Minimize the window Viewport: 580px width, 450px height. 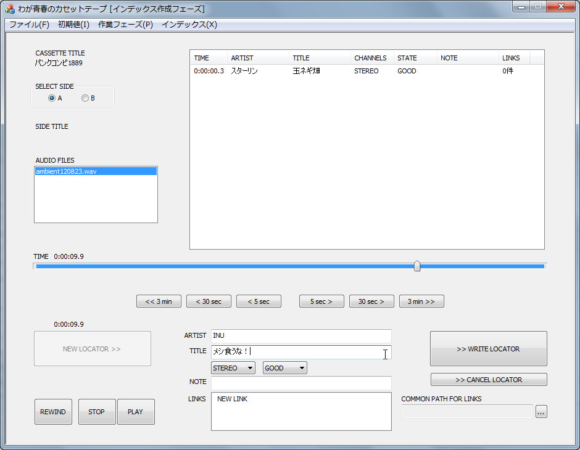coord(521,7)
